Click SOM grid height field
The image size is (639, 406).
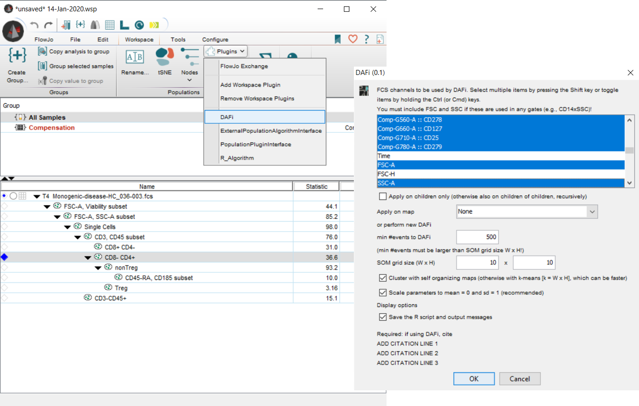(535, 262)
